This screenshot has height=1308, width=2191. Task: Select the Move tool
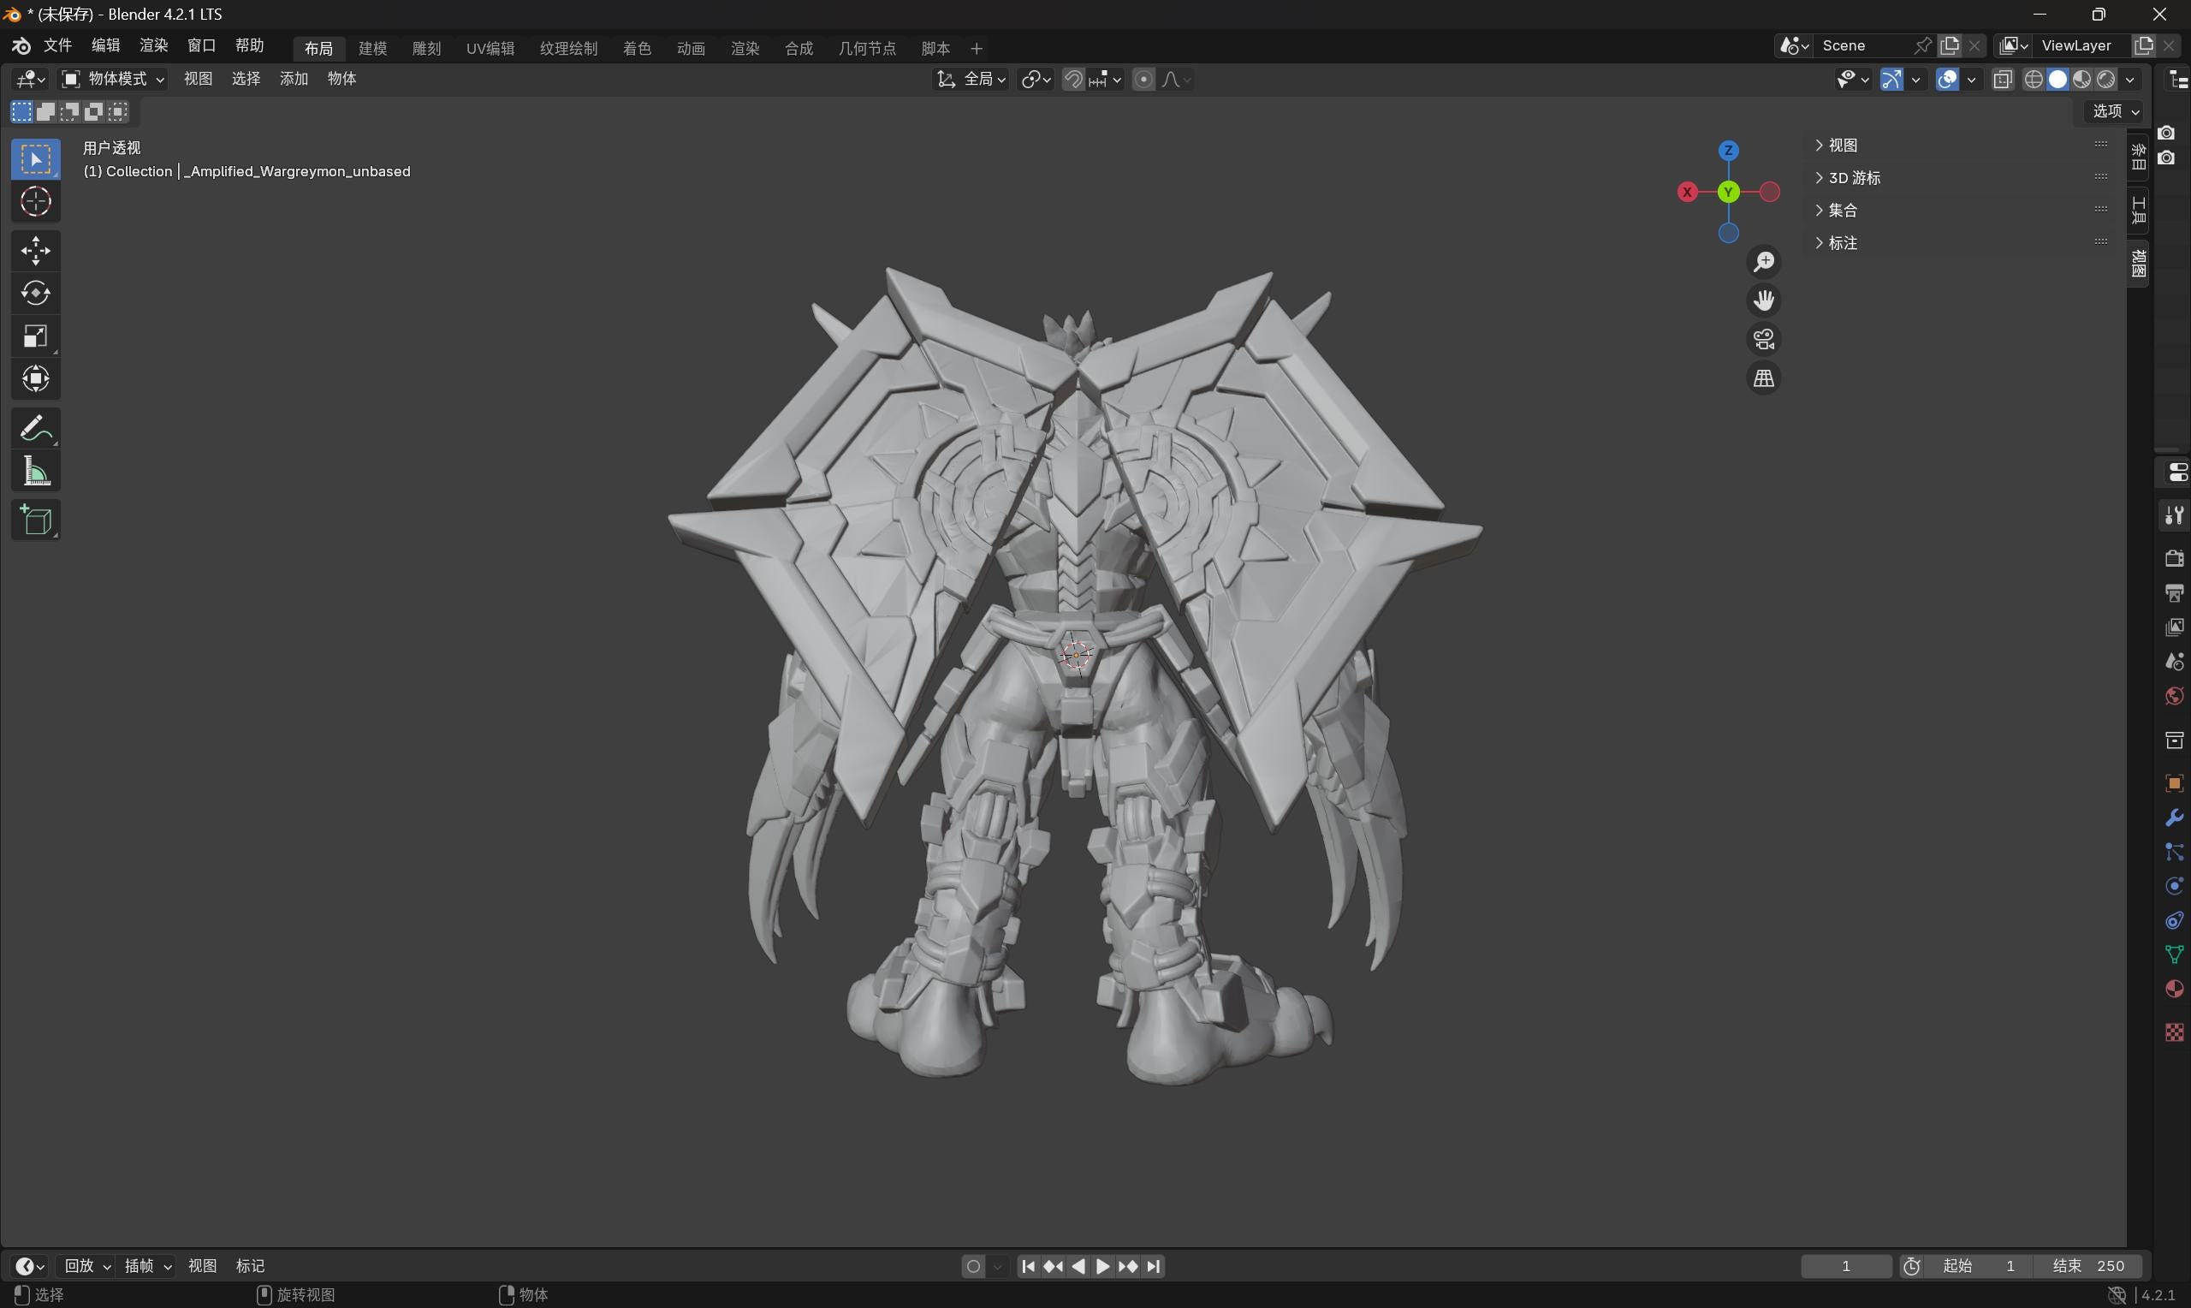(x=35, y=250)
